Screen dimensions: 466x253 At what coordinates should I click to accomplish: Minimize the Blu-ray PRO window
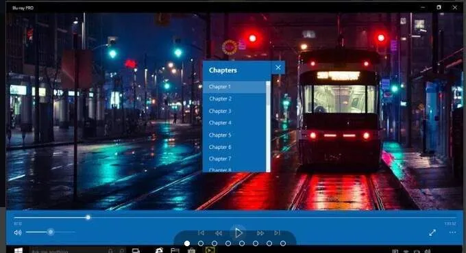pos(423,8)
